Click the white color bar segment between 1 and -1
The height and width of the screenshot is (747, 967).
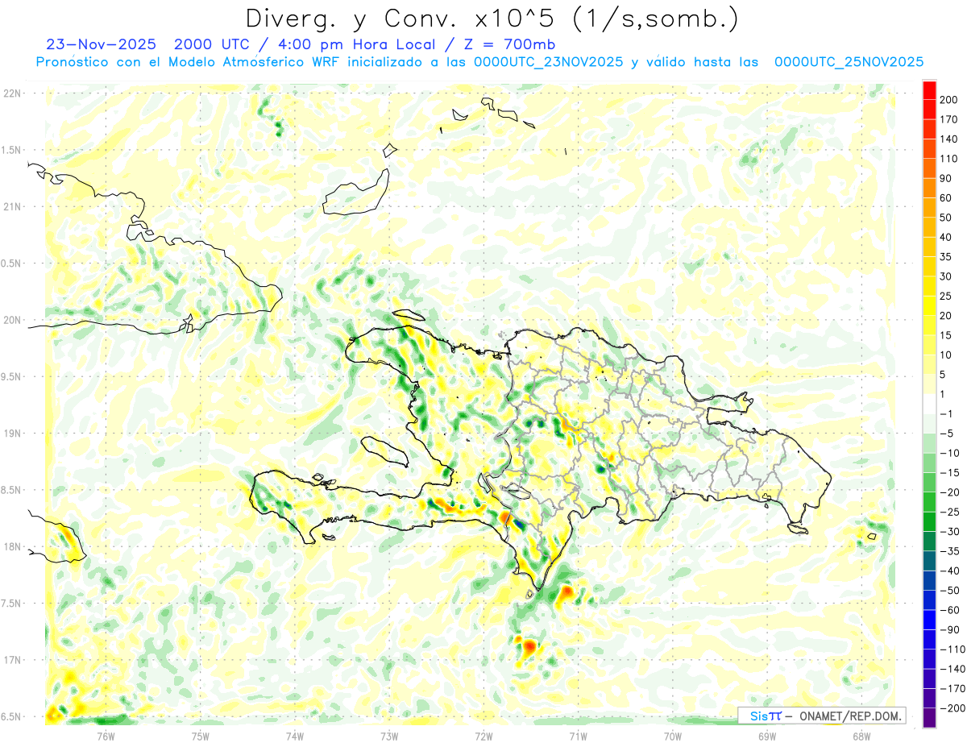[929, 405]
